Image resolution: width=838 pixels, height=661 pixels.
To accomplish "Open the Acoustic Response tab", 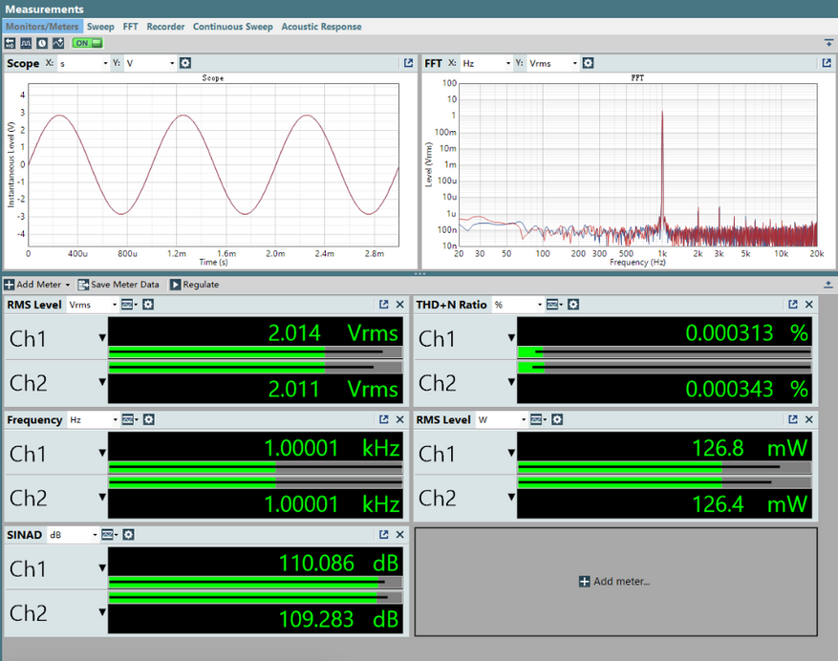I will (x=321, y=27).
